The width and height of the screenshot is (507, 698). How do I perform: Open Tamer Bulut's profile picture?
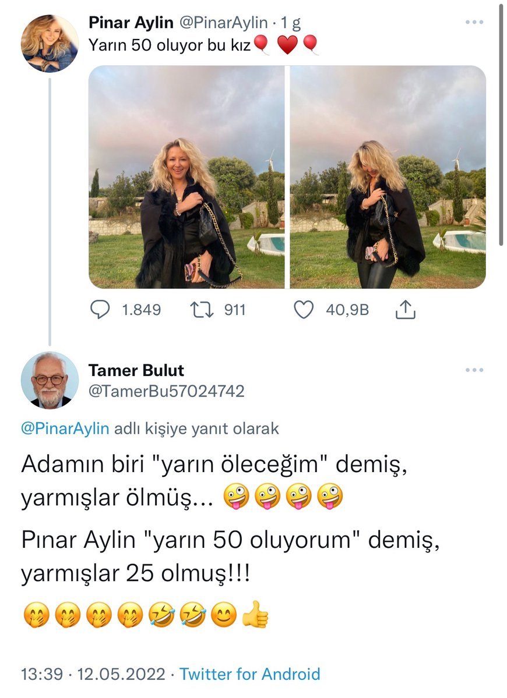pyautogui.click(x=50, y=380)
